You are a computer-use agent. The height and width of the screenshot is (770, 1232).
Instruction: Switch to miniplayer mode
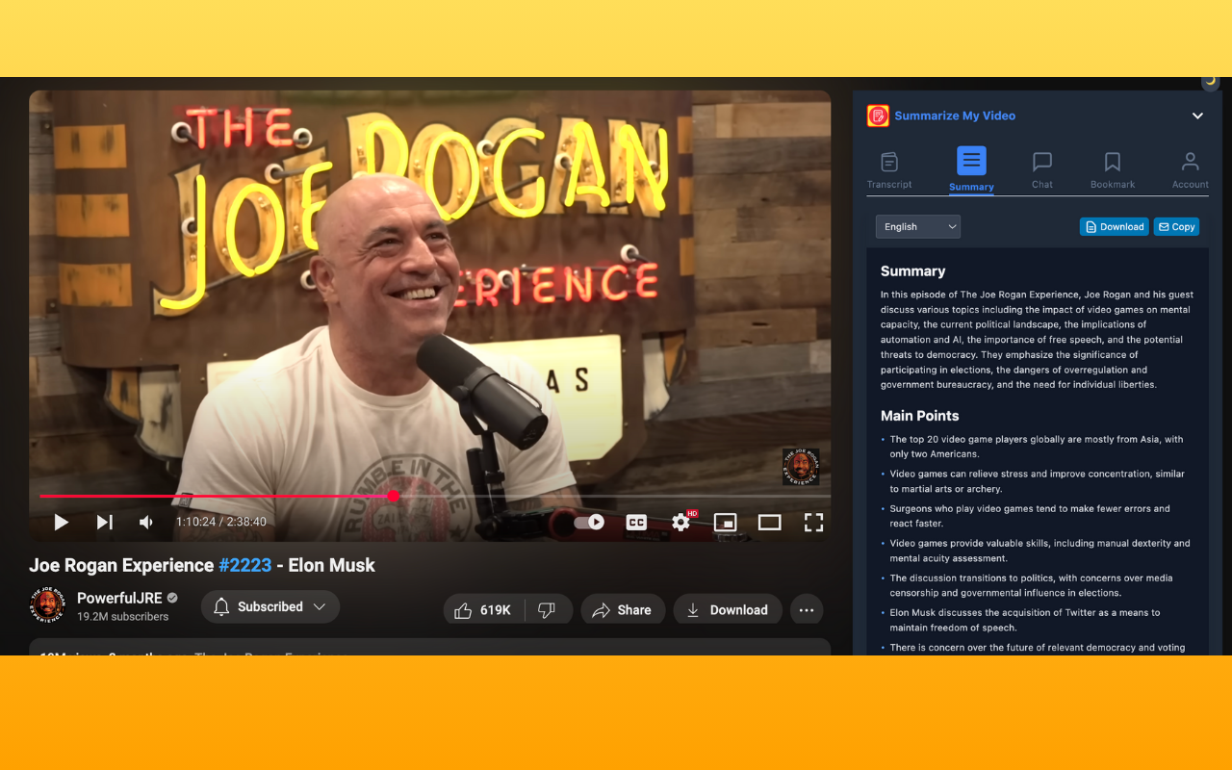click(x=725, y=522)
